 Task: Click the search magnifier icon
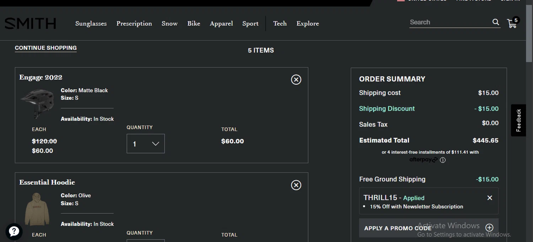[496, 22]
